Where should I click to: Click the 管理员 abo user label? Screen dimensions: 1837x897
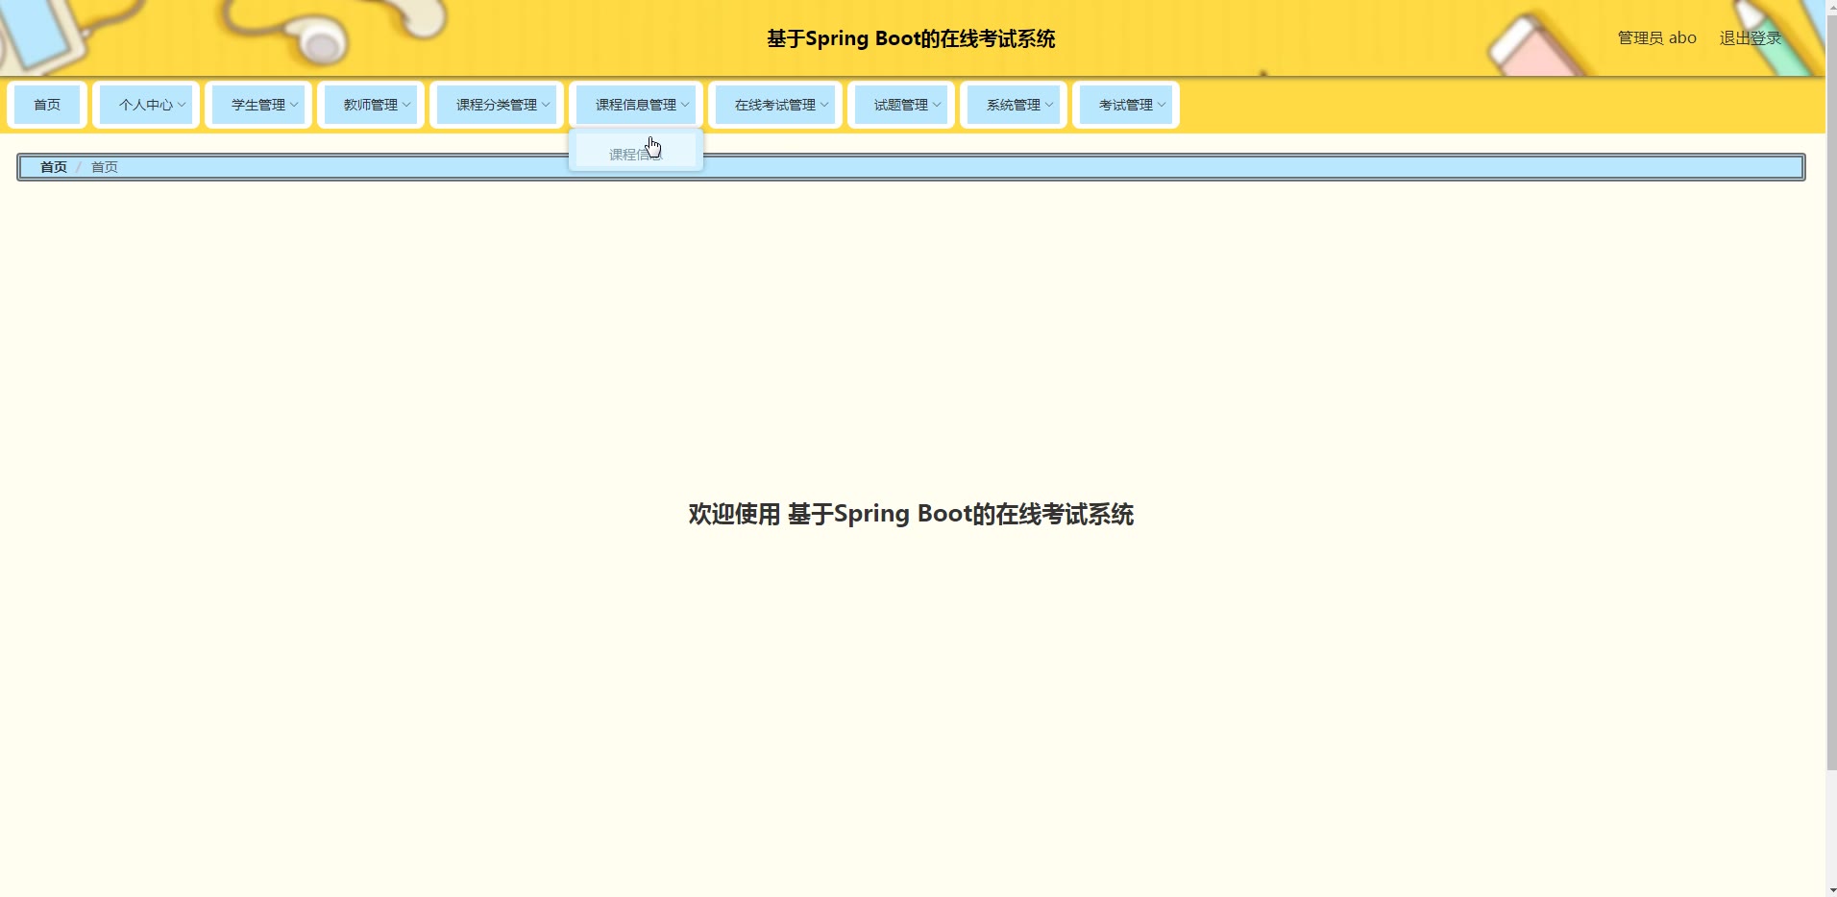(1657, 38)
